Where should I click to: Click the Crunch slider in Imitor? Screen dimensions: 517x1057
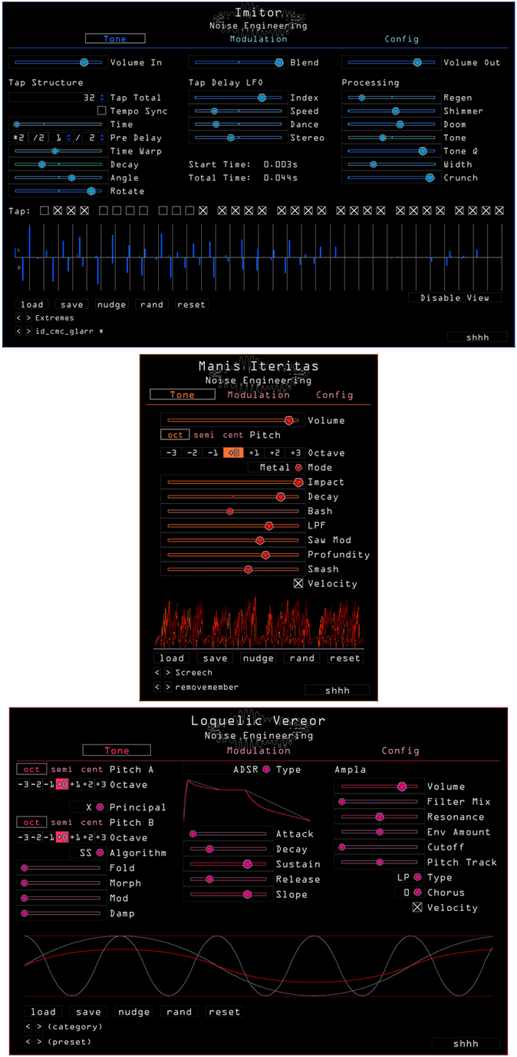coord(390,177)
